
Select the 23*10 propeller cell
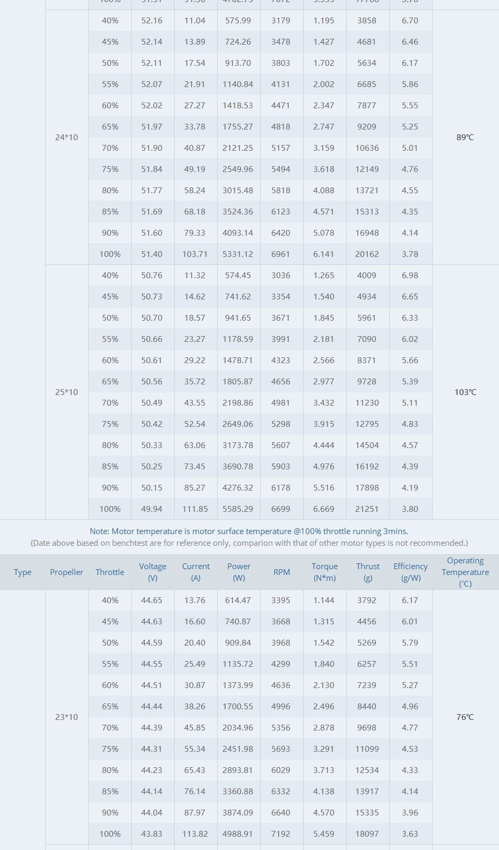(66, 717)
